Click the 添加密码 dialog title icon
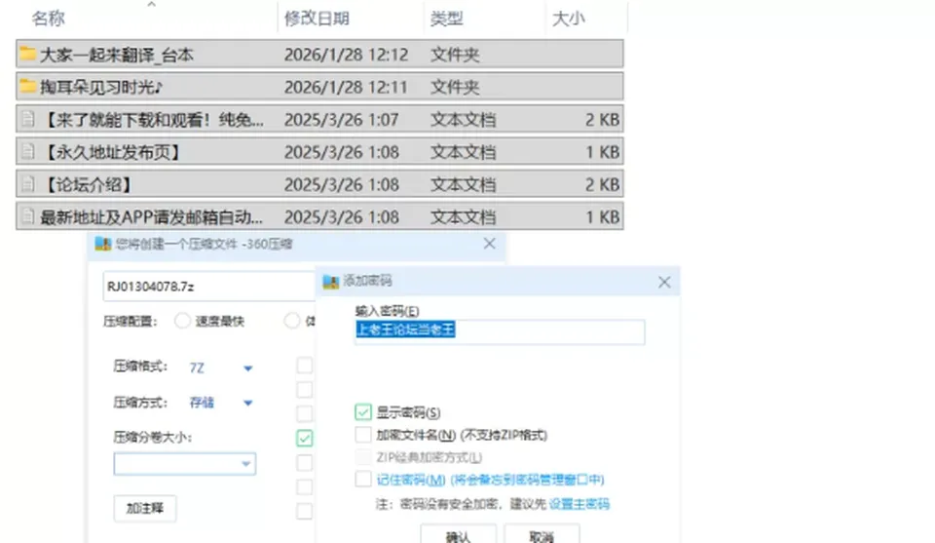The image size is (935, 543). point(331,281)
